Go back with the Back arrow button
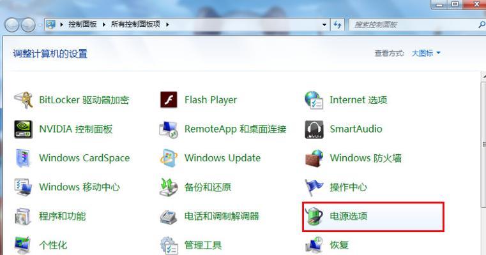 pos(11,25)
